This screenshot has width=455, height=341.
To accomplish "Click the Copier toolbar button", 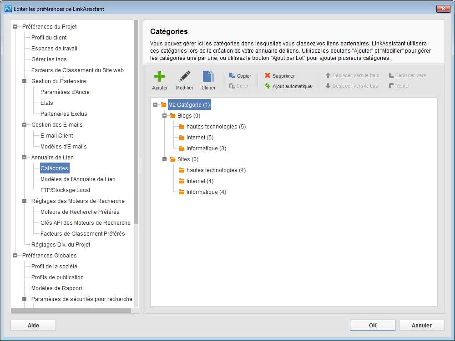I will (x=240, y=75).
